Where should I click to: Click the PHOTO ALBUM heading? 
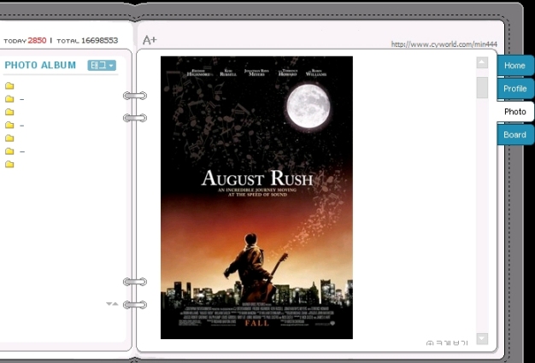pos(40,65)
